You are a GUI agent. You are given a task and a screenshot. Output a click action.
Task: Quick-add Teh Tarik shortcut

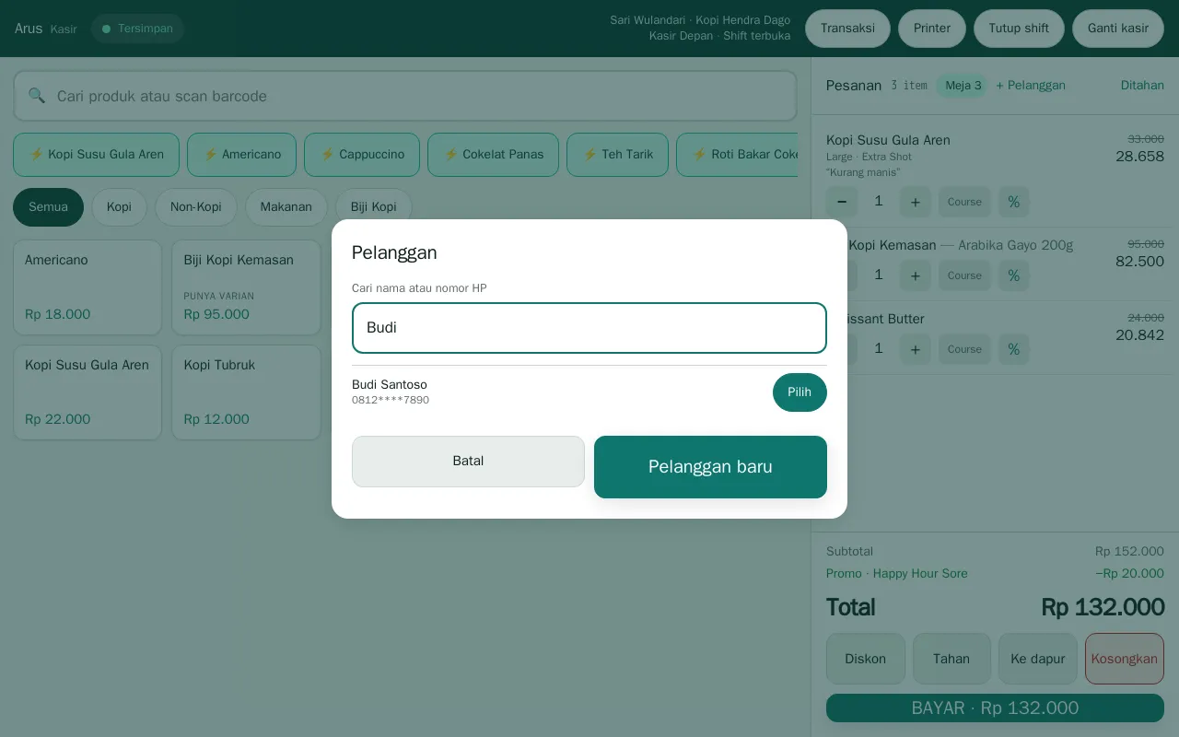pyautogui.click(x=617, y=155)
